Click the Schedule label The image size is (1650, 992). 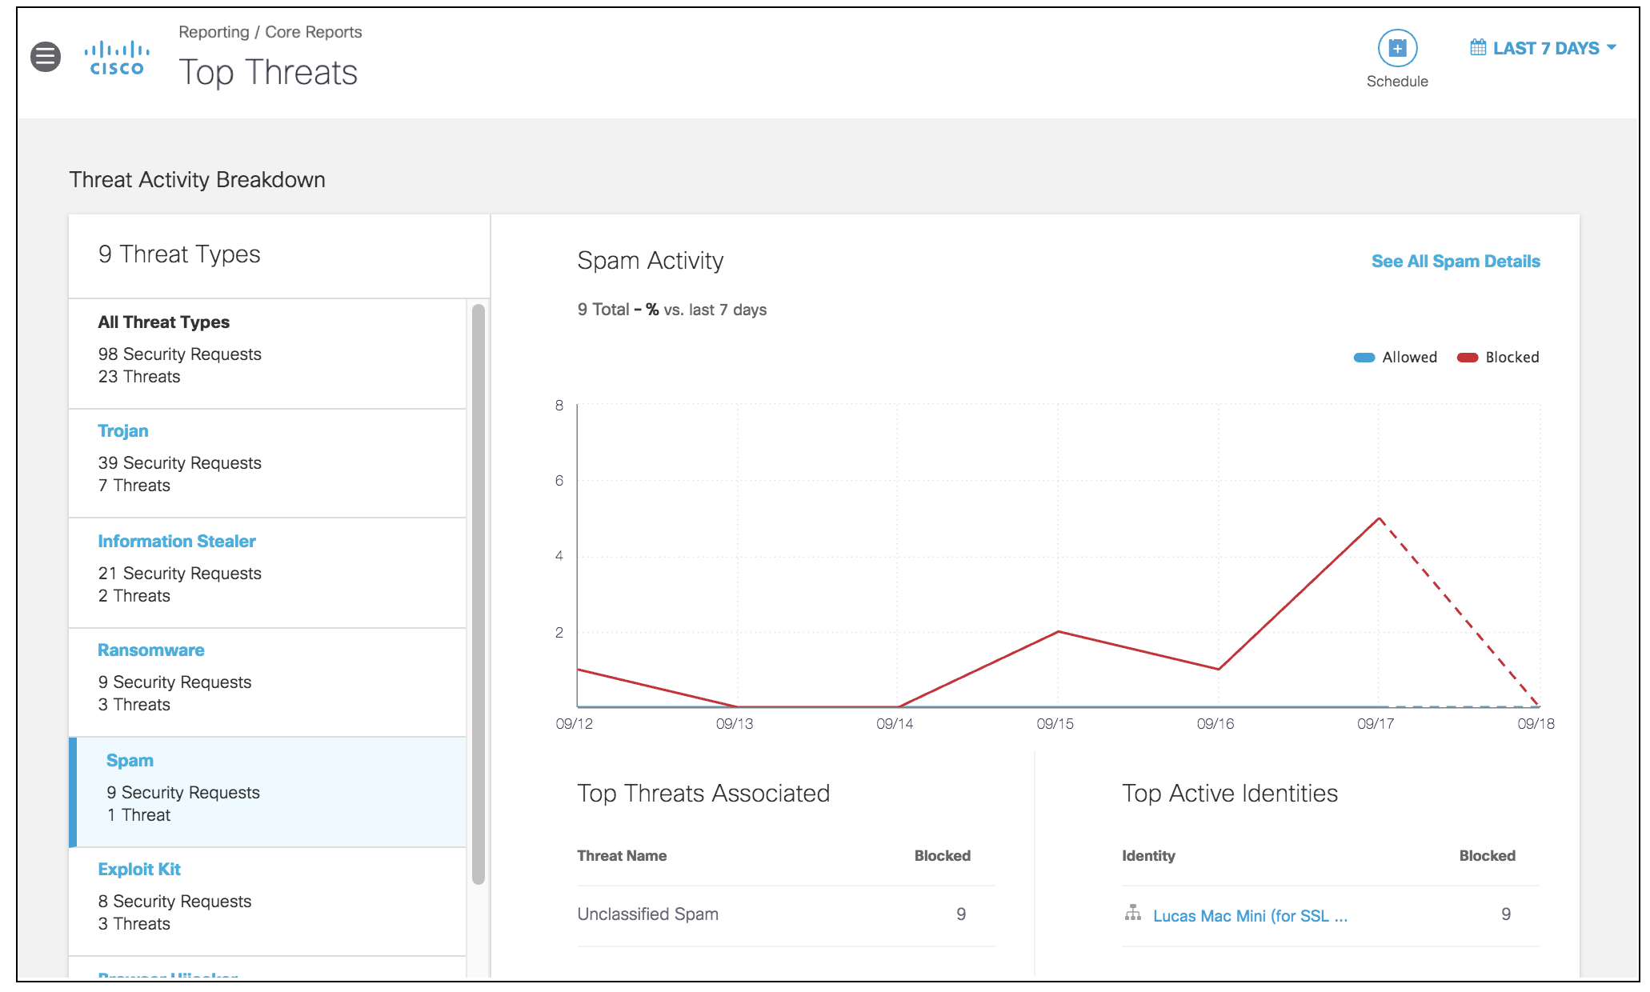[x=1397, y=82]
